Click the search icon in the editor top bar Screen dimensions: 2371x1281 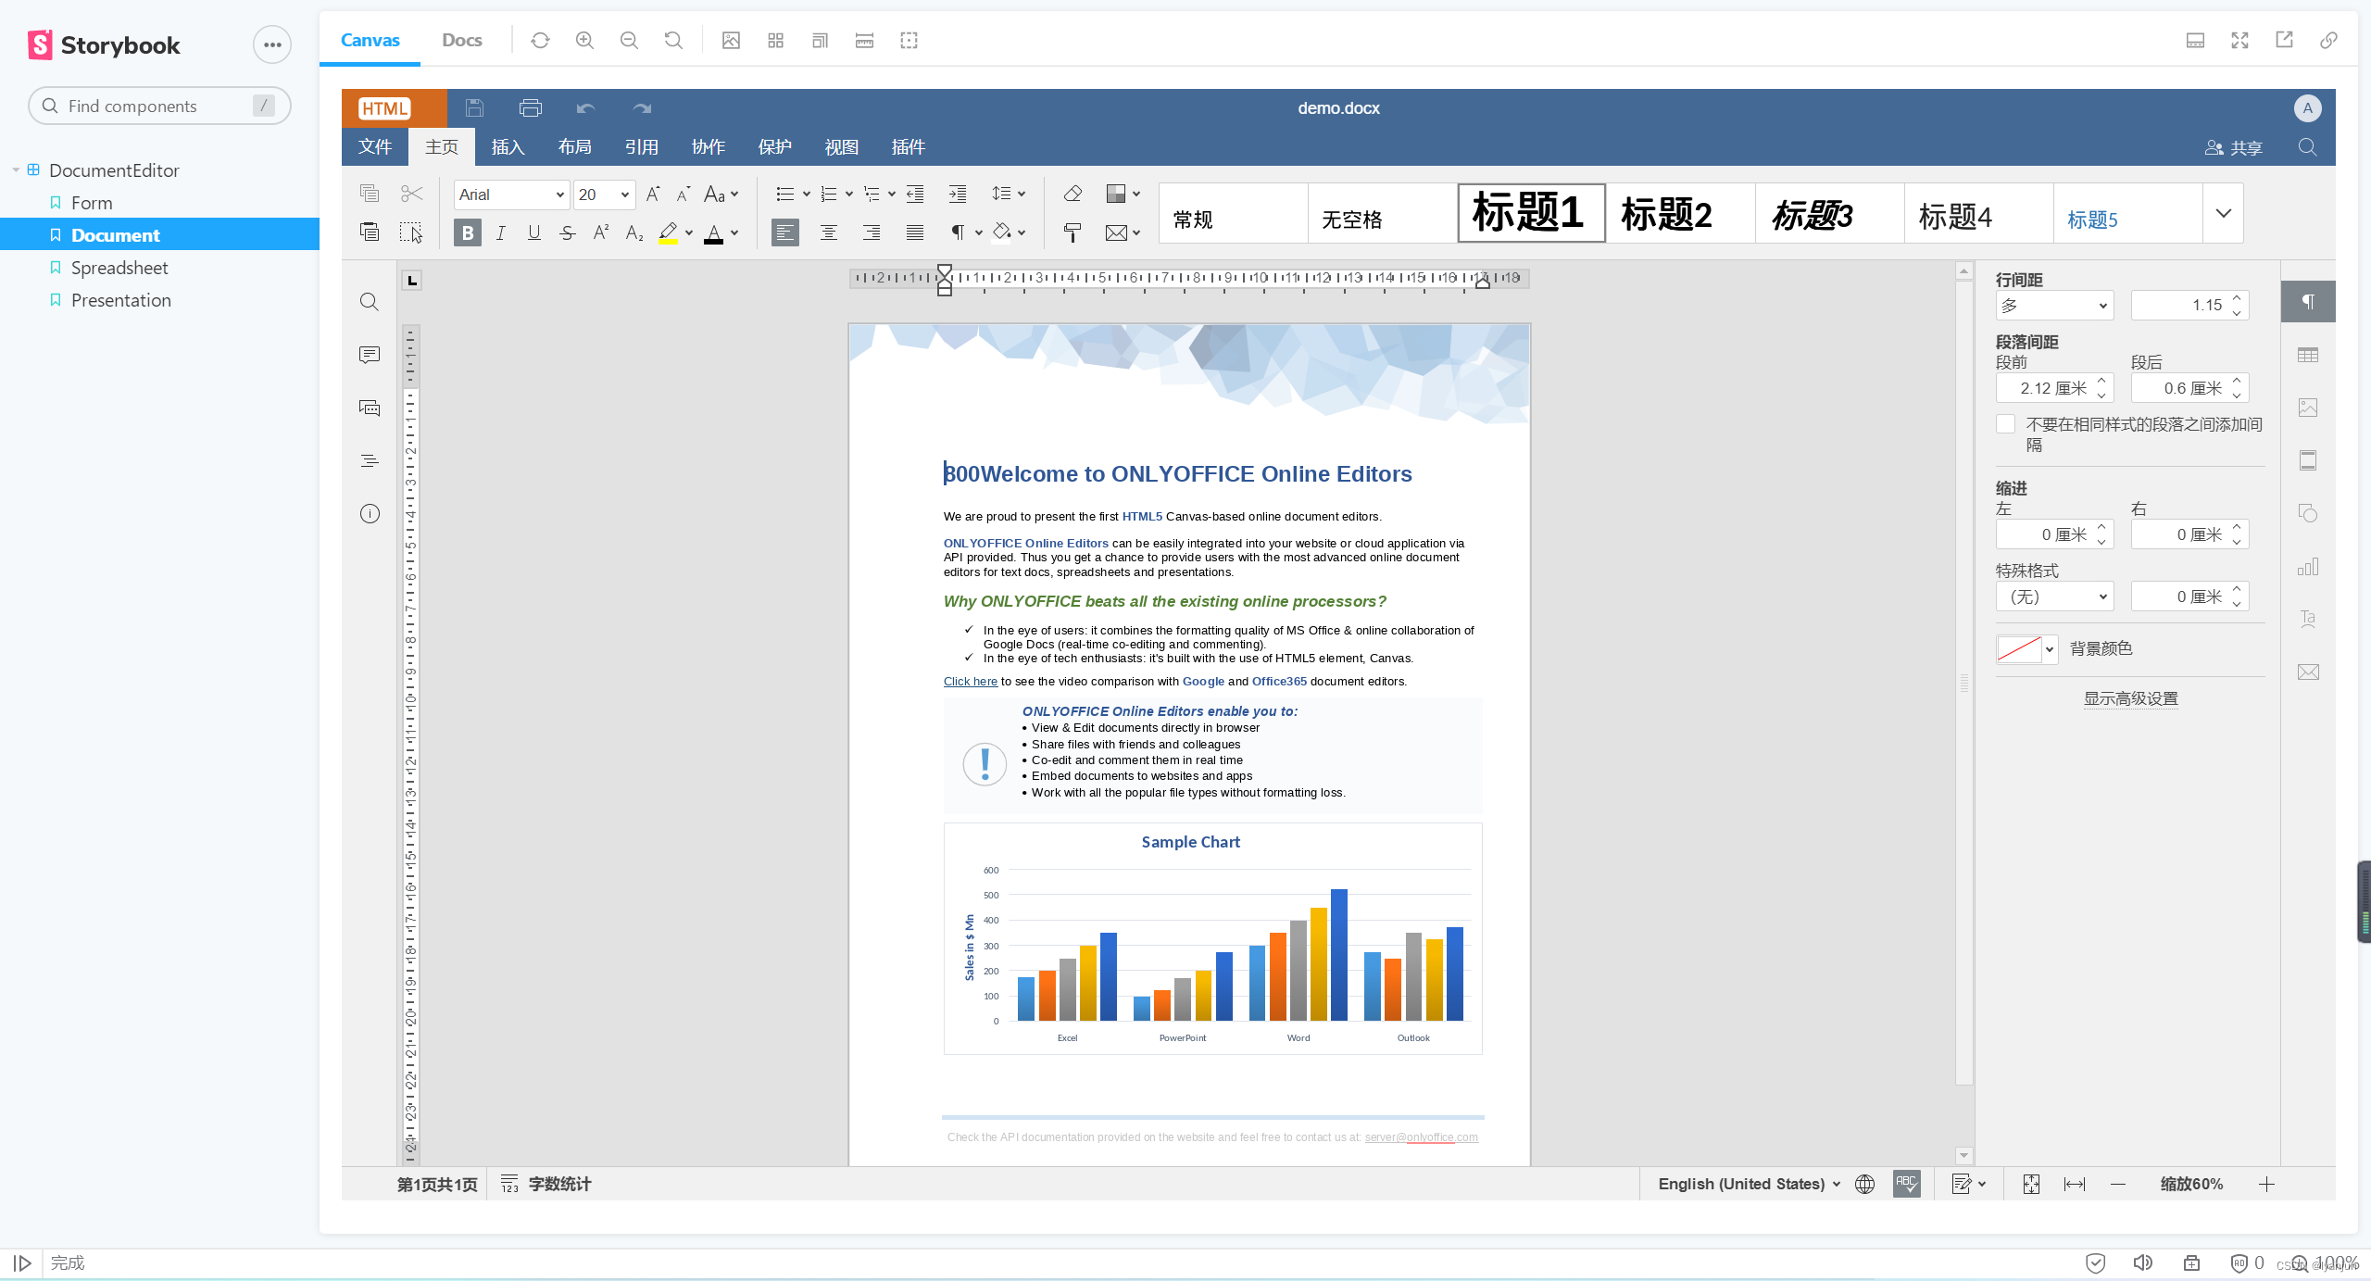pyautogui.click(x=2306, y=146)
